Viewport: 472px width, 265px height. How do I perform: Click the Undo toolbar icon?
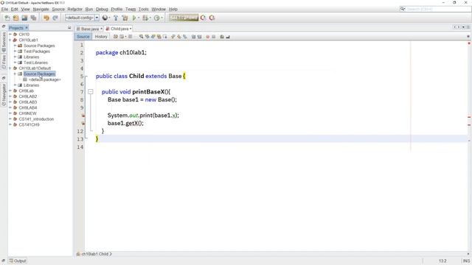click(46, 18)
